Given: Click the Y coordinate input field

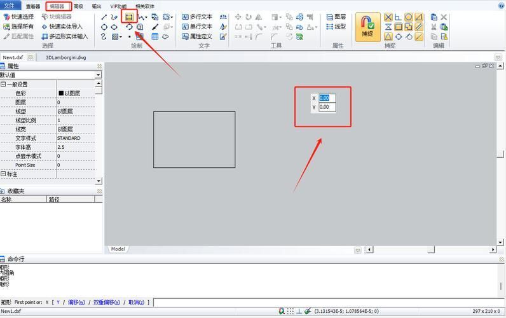Looking at the screenshot, I should pos(327,107).
